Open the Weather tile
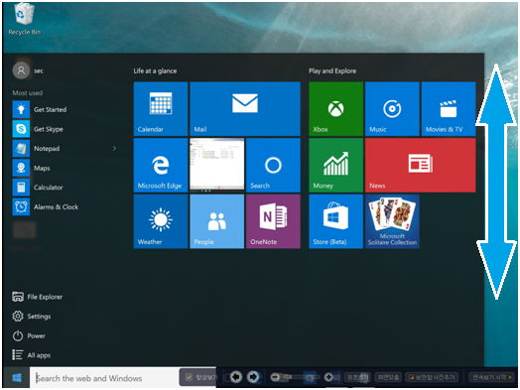This screenshot has width=520, height=390. click(161, 221)
